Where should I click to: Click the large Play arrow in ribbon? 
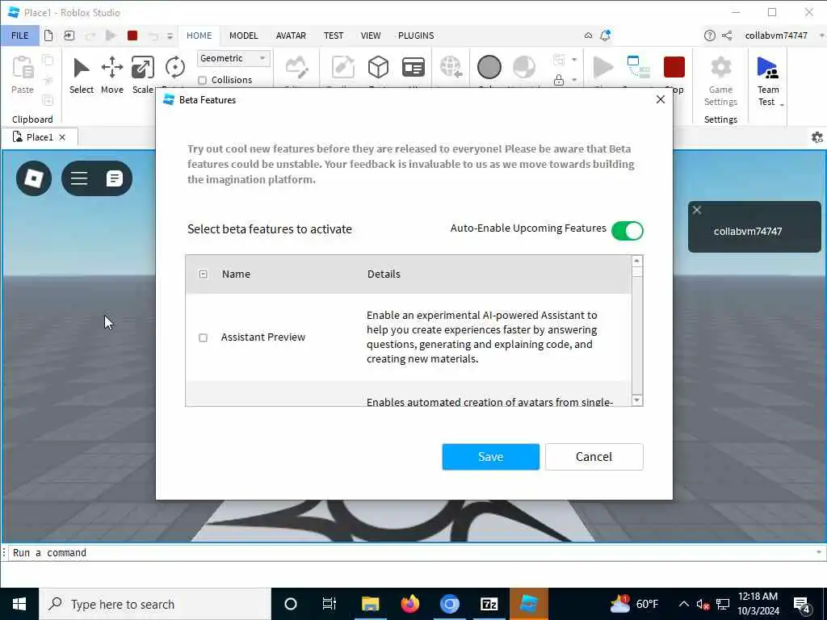(602, 68)
